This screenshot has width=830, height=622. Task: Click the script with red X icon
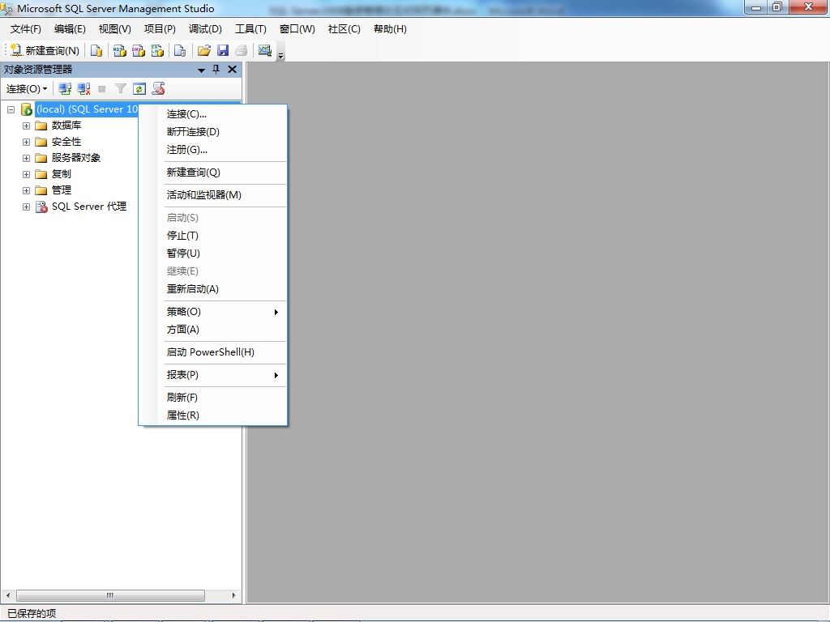click(x=158, y=89)
